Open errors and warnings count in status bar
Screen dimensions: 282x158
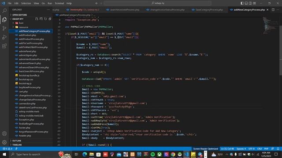coord(7,149)
